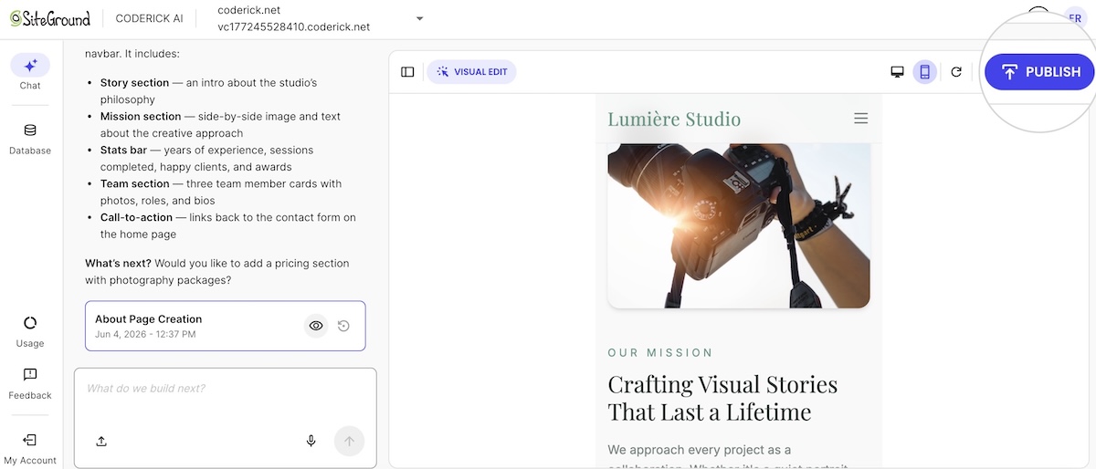Click the Lumière Studio site title
Image resolution: width=1096 pixels, height=469 pixels.
click(674, 119)
